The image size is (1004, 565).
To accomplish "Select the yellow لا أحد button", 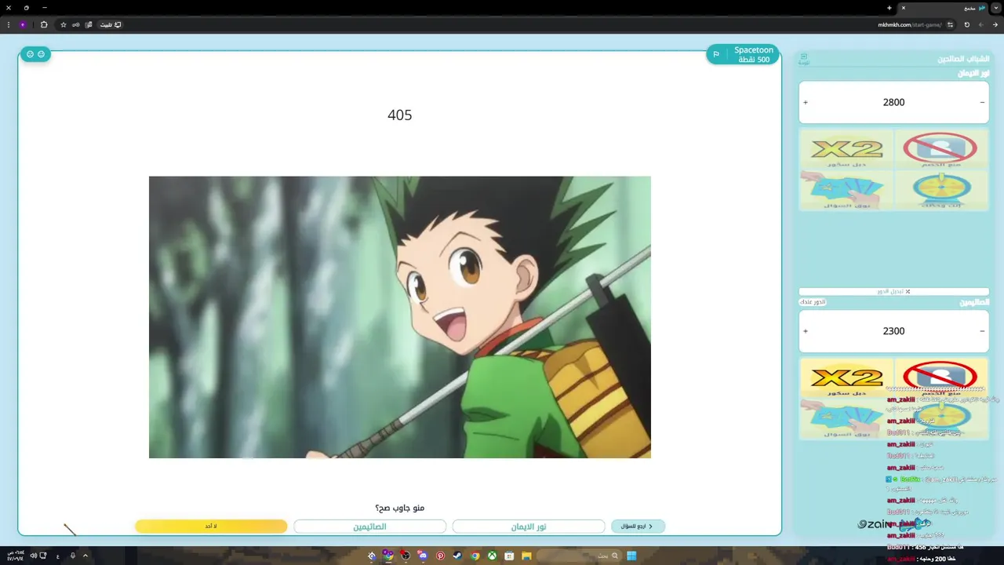I will click(211, 527).
